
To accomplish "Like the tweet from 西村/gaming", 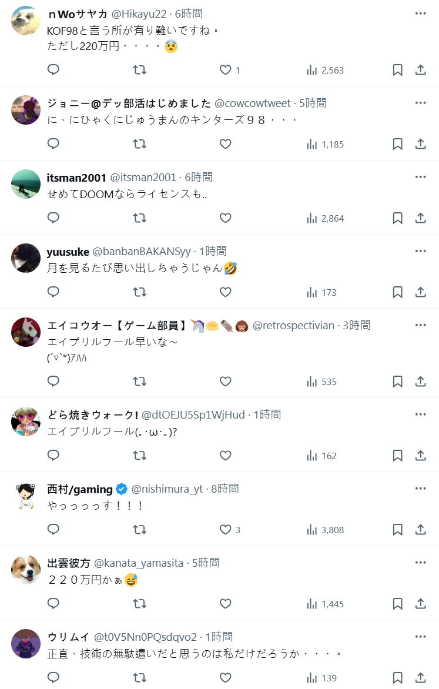I will pyautogui.click(x=226, y=530).
